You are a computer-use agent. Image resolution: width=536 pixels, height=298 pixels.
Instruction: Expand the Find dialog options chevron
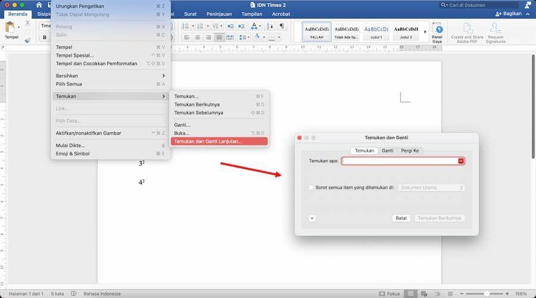[x=312, y=218]
